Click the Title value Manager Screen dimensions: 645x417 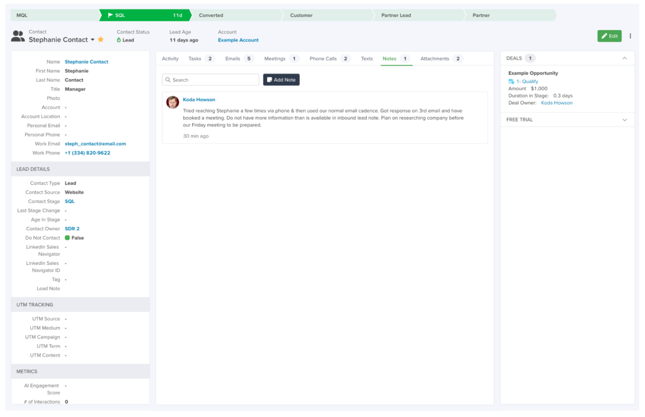[x=76, y=89]
